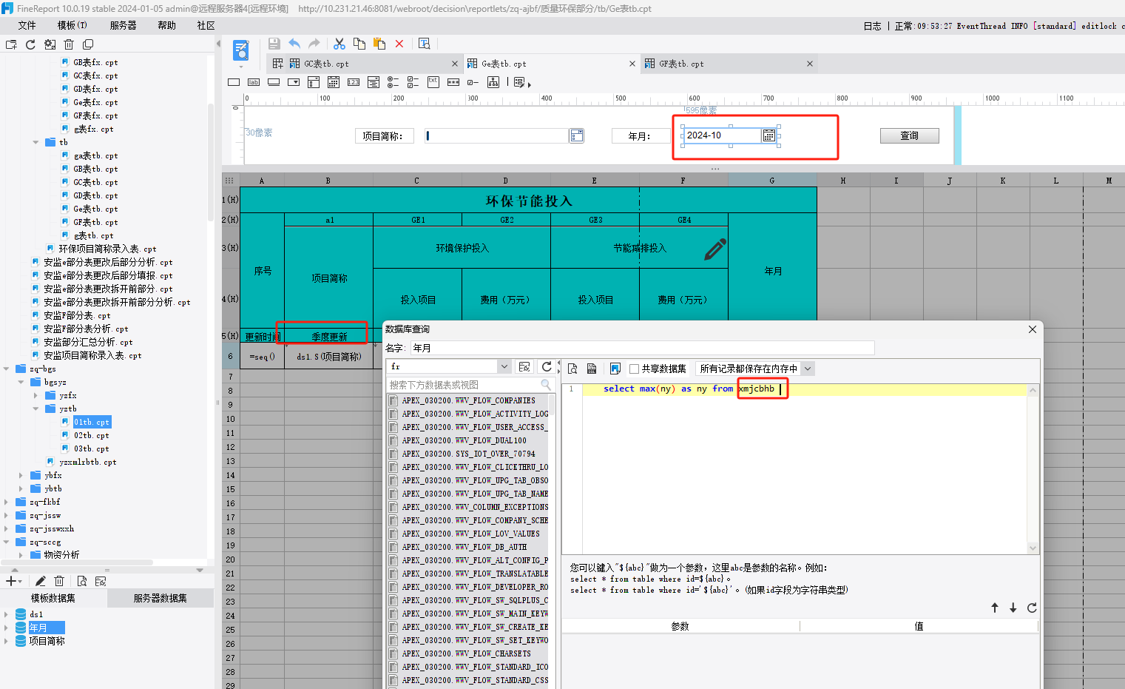Click the red X delete icon
Screen dimensions: 1125x689
[x=399, y=44]
